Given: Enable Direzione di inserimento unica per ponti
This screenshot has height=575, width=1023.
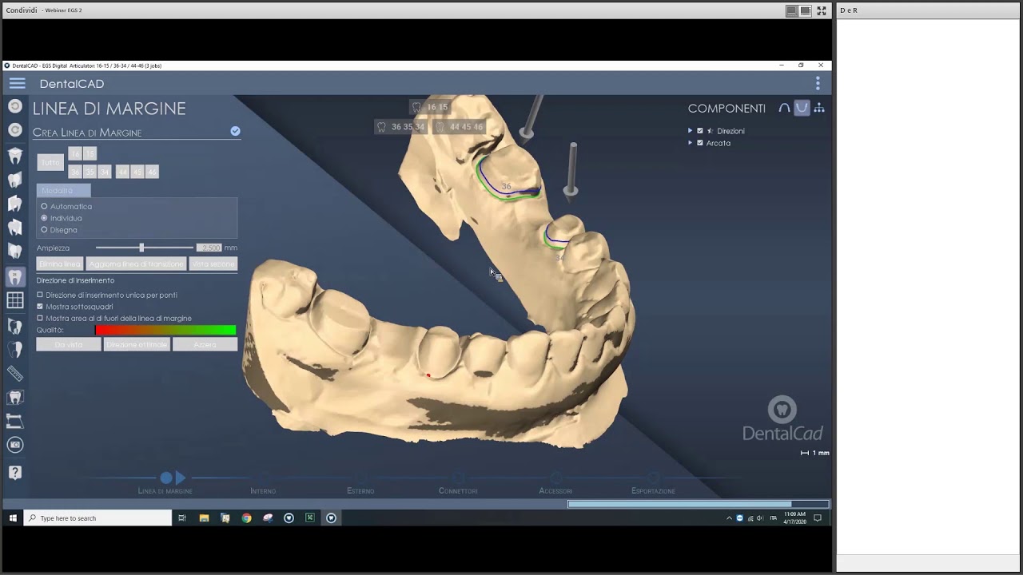Looking at the screenshot, I should [40, 295].
